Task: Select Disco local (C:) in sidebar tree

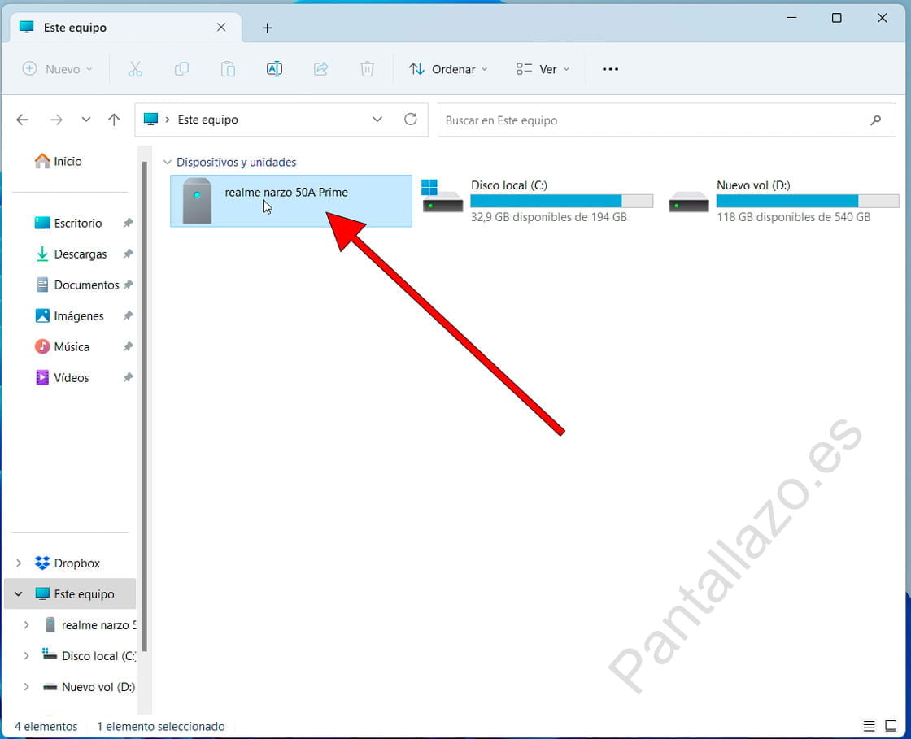Action: [x=90, y=656]
